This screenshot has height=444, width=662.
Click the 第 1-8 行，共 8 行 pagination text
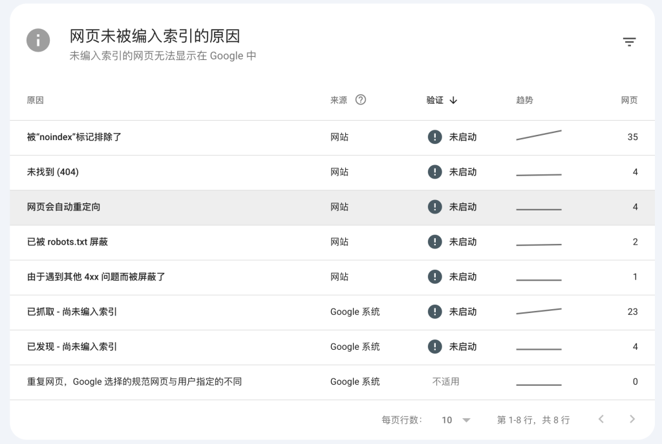533,420
